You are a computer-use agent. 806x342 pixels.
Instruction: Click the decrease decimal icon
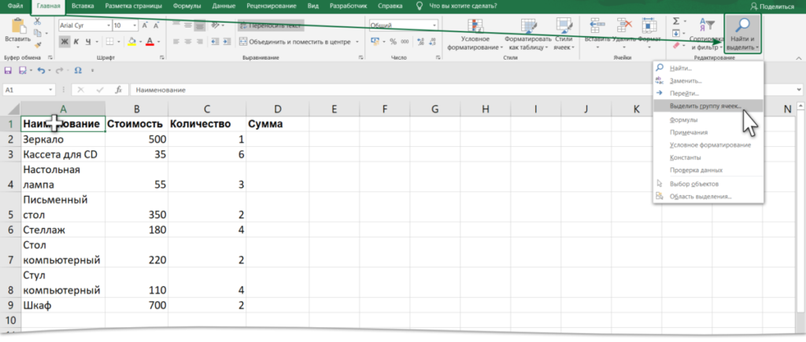click(432, 42)
